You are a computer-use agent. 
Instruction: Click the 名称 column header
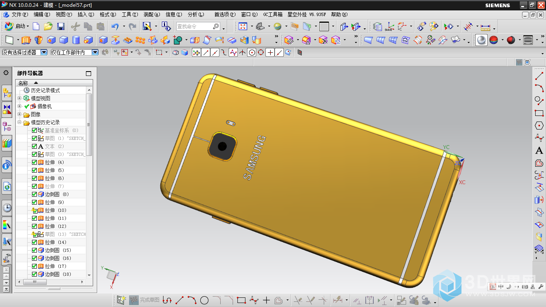tap(54, 83)
